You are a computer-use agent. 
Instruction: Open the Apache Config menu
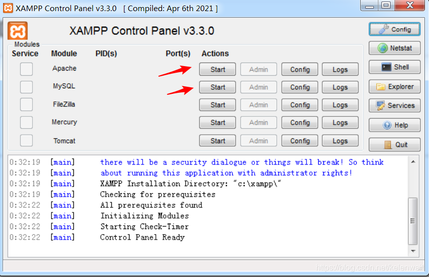pos(300,69)
